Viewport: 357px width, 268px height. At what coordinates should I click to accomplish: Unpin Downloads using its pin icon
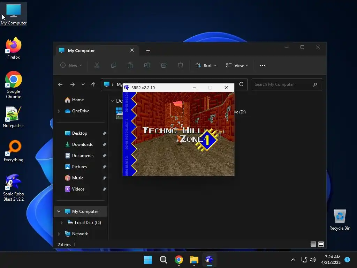coord(104,144)
